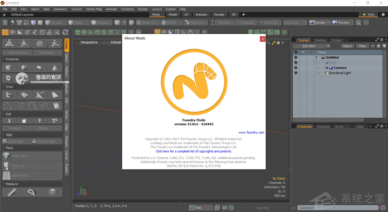
Task: Select the Torus primitive tool
Action: 9,78
